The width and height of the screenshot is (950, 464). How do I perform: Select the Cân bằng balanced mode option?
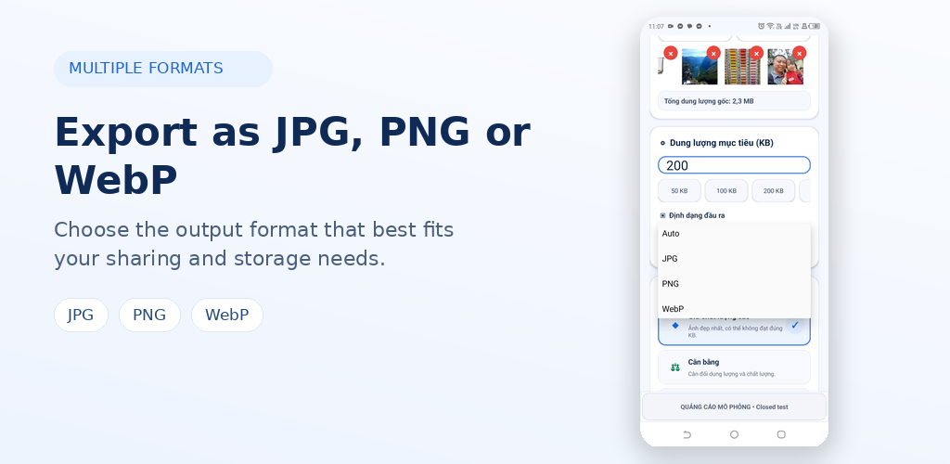coord(734,367)
